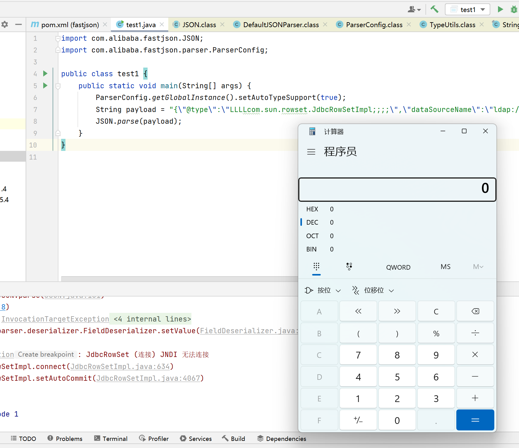Screen dimensions: 519x448
Task: Click the open parenthesis calculator key
Action: [x=358, y=333]
